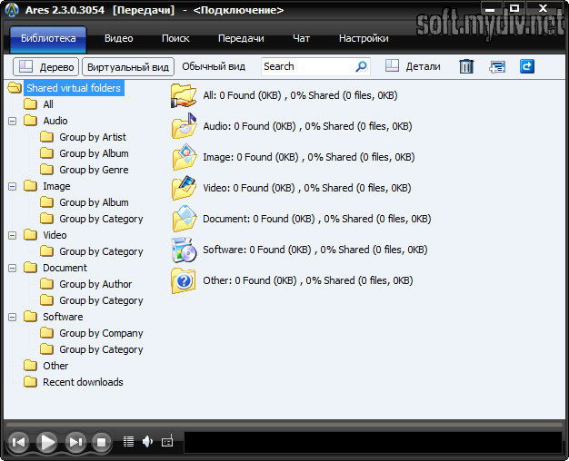Viewport: 569px width, 461px height.
Task: Collapse the Audio tree node
Action: point(13,121)
